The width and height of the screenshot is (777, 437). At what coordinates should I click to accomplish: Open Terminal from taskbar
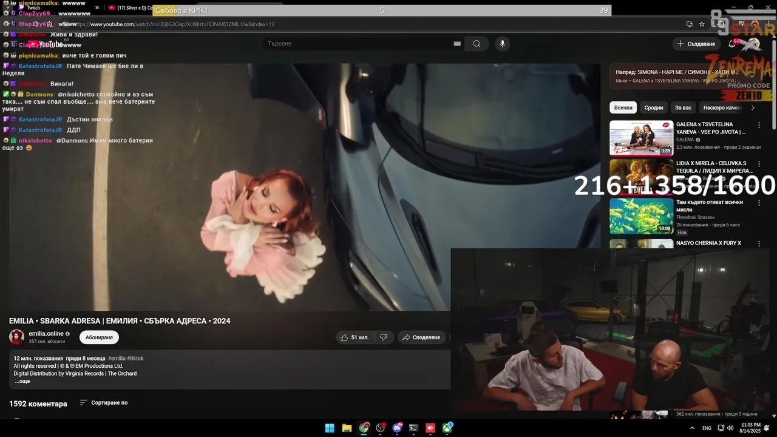[x=413, y=428]
